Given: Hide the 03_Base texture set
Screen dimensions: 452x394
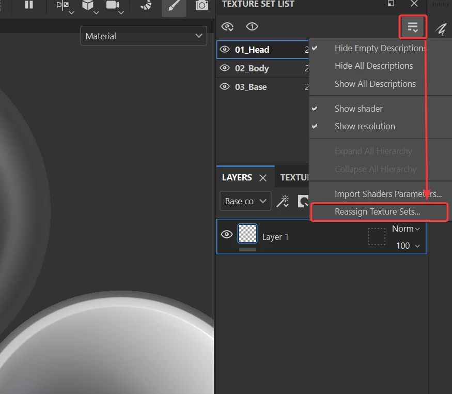Looking at the screenshot, I should pyautogui.click(x=225, y=86).
